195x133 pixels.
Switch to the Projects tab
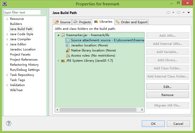tap(82, 22)
